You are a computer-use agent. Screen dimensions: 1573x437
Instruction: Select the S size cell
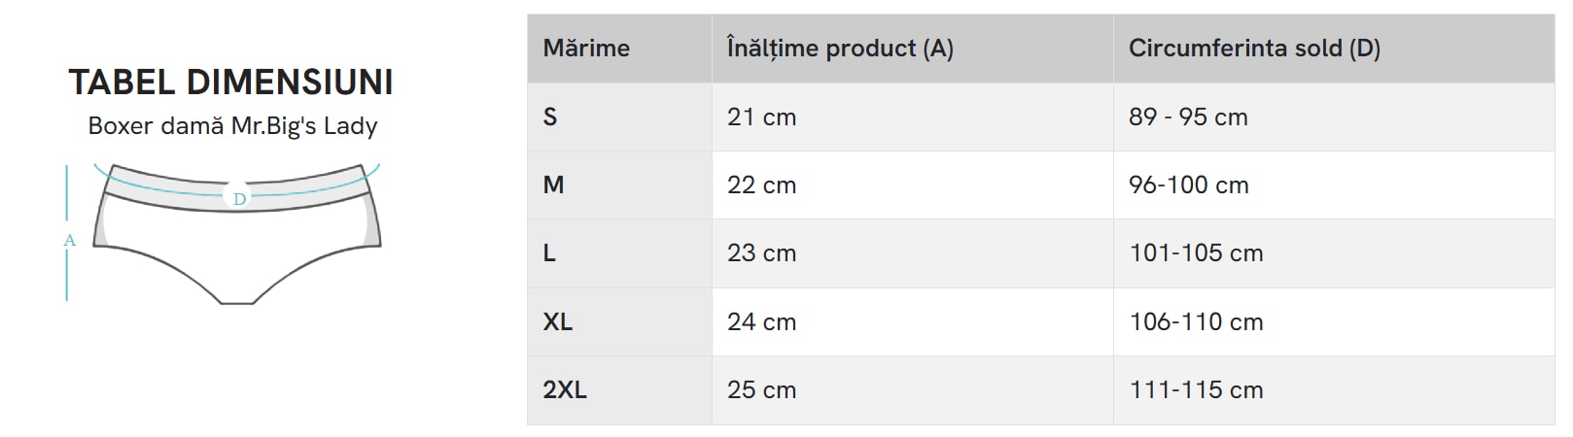pyautogui.click(x=550, y=118)
